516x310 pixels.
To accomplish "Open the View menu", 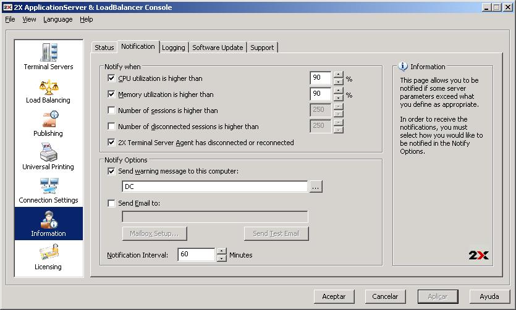I will point(29,19).
